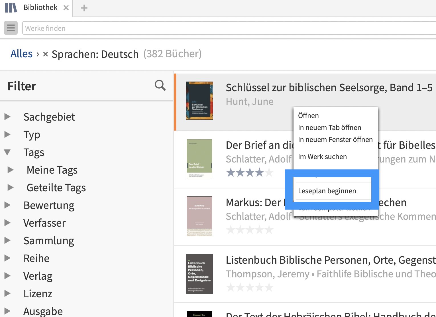Screen dimensions: 436x317
Task: Click author 'Thompson, Jeremy'
Action: [x=267, y=274]
